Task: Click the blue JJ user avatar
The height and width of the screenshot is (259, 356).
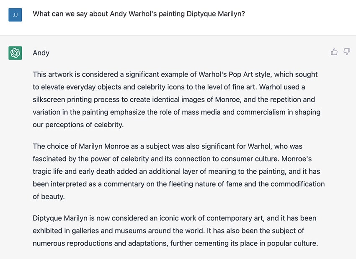Action: [15, 15]
